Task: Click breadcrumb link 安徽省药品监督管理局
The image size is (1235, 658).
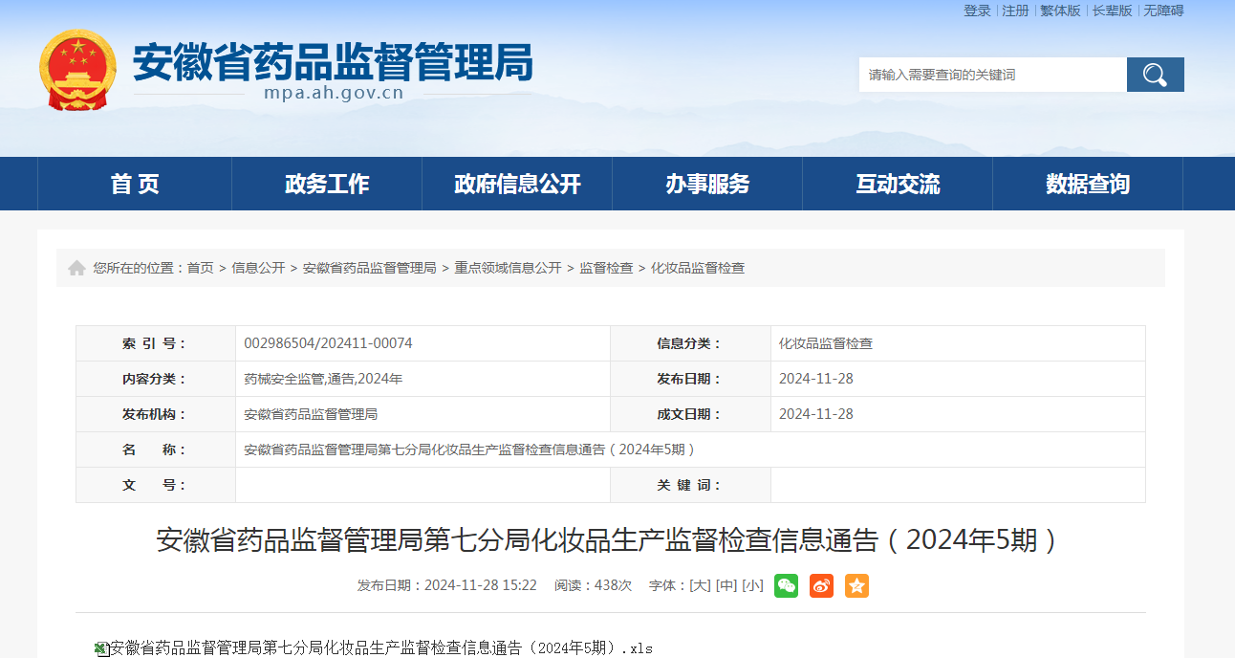Action: [370, 268]
